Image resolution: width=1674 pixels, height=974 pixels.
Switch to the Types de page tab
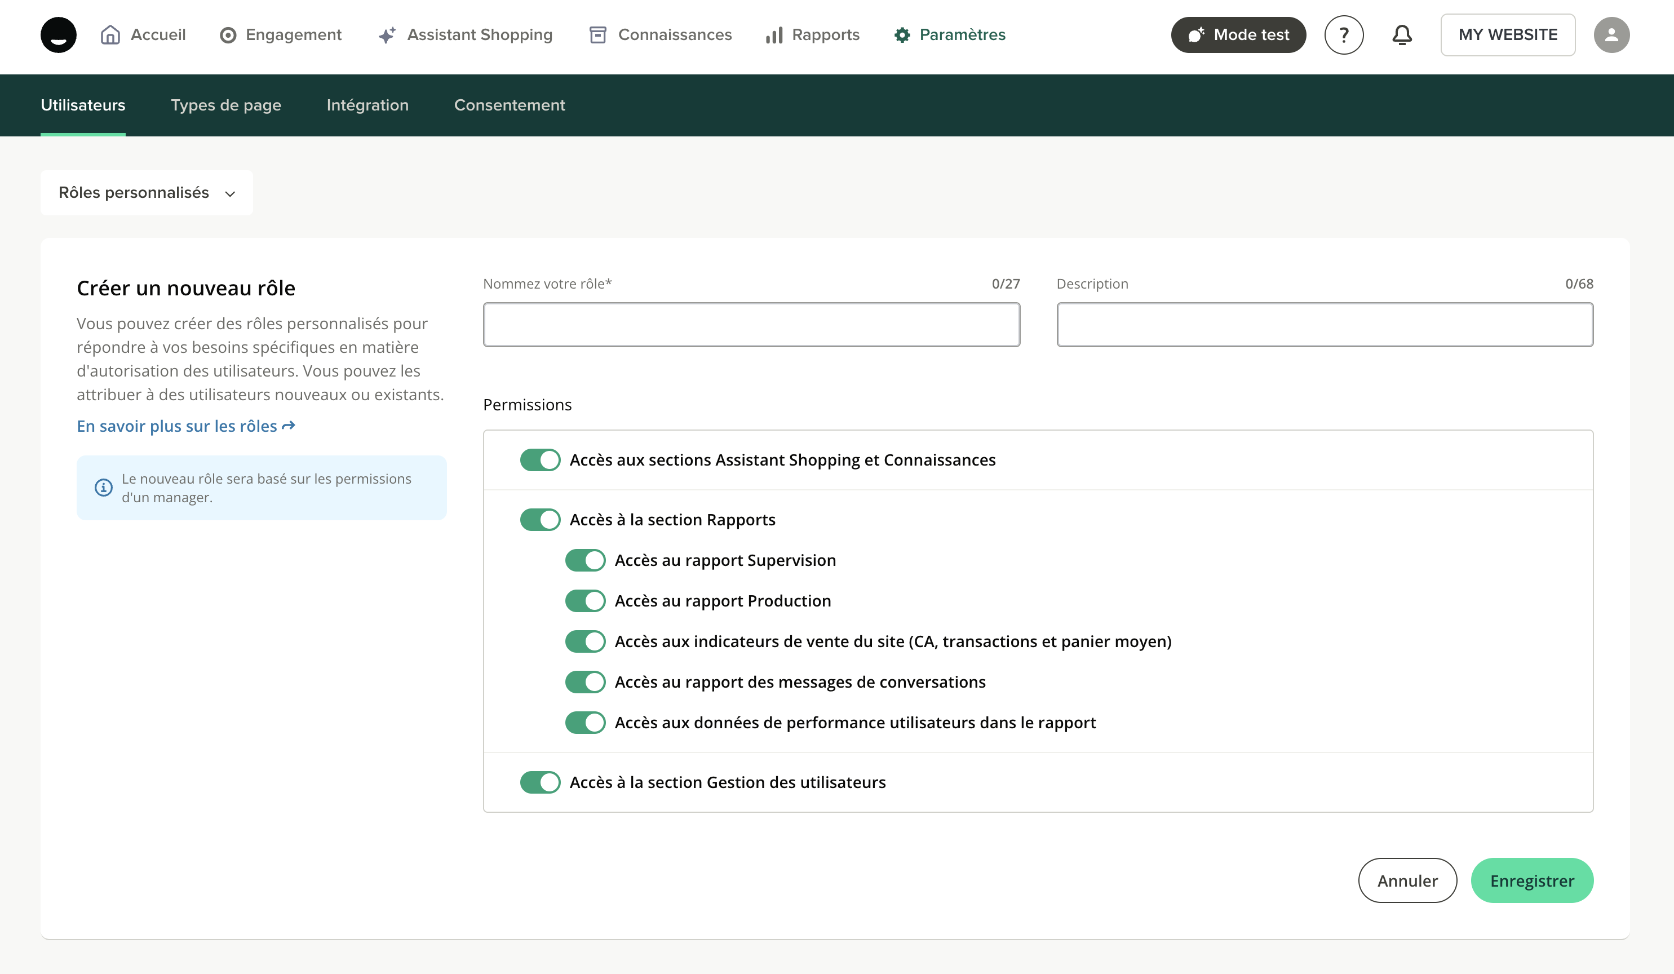226,105
